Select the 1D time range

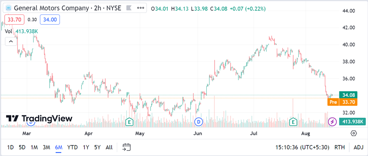tap(10, 147)
